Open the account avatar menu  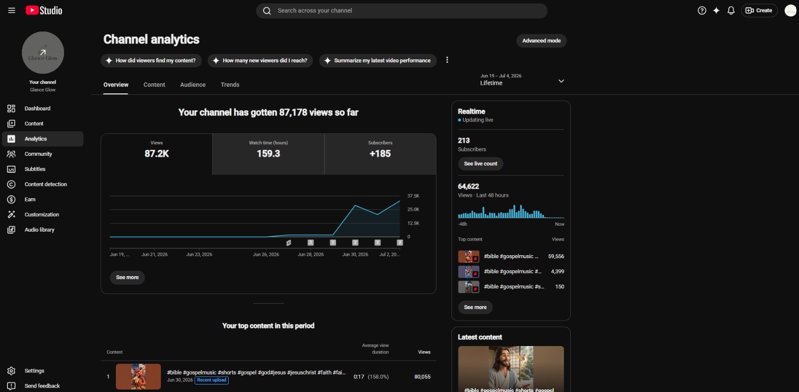(x=790, y=10)
